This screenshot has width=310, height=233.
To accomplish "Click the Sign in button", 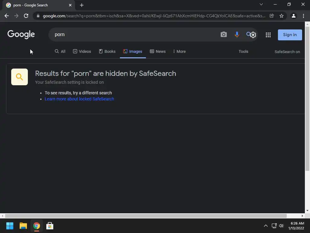I will tap(290, 35).
